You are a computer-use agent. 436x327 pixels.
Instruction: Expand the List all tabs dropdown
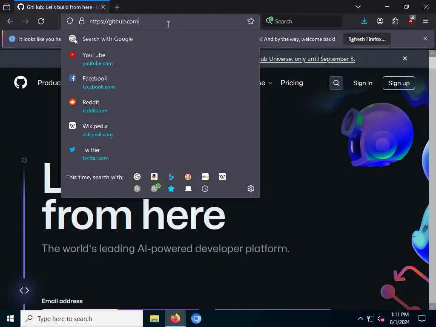[x=358, y=7]
